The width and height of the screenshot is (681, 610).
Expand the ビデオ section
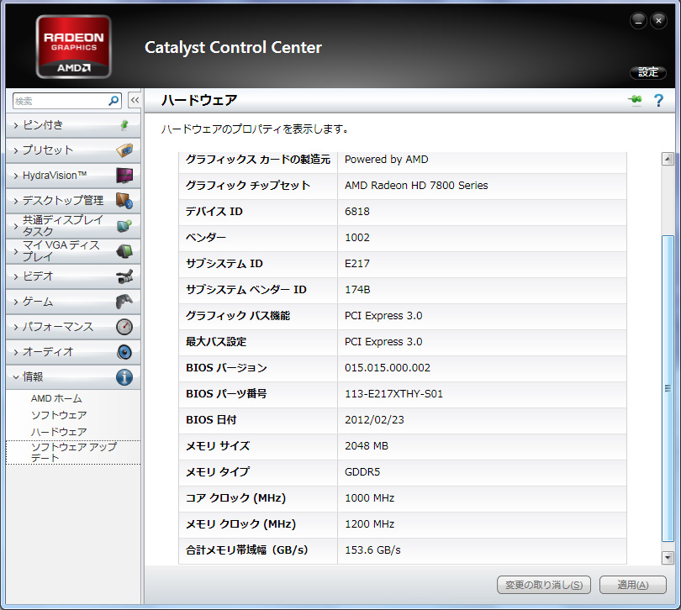[x=73, y=276]
